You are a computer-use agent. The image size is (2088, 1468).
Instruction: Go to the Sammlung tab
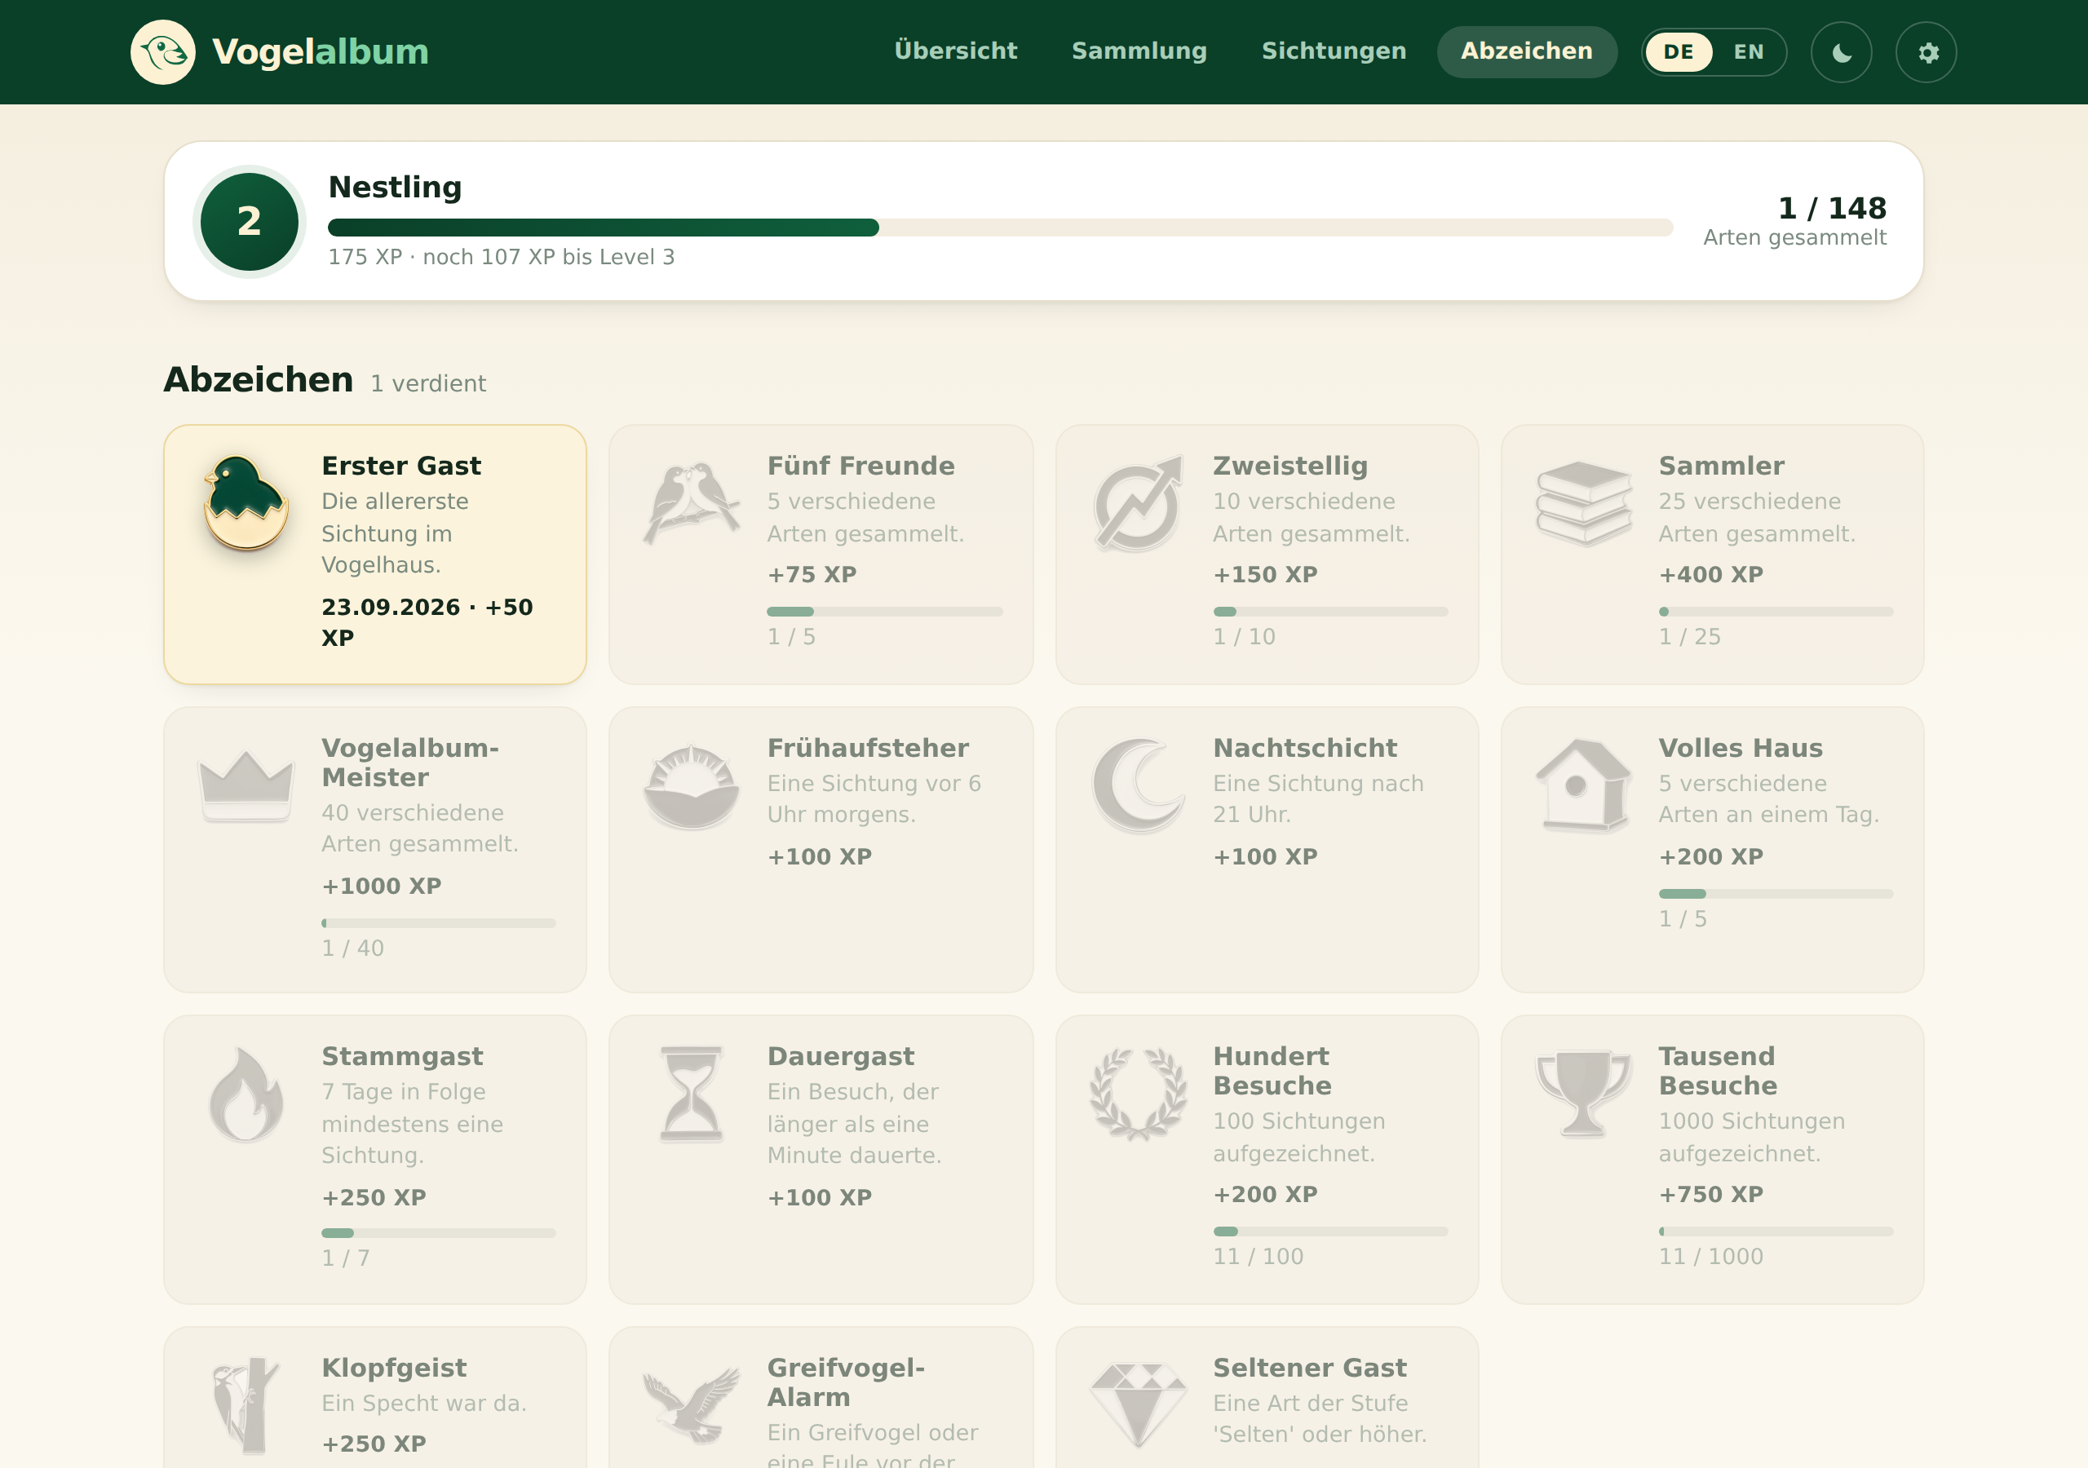tap(1139, 51)
